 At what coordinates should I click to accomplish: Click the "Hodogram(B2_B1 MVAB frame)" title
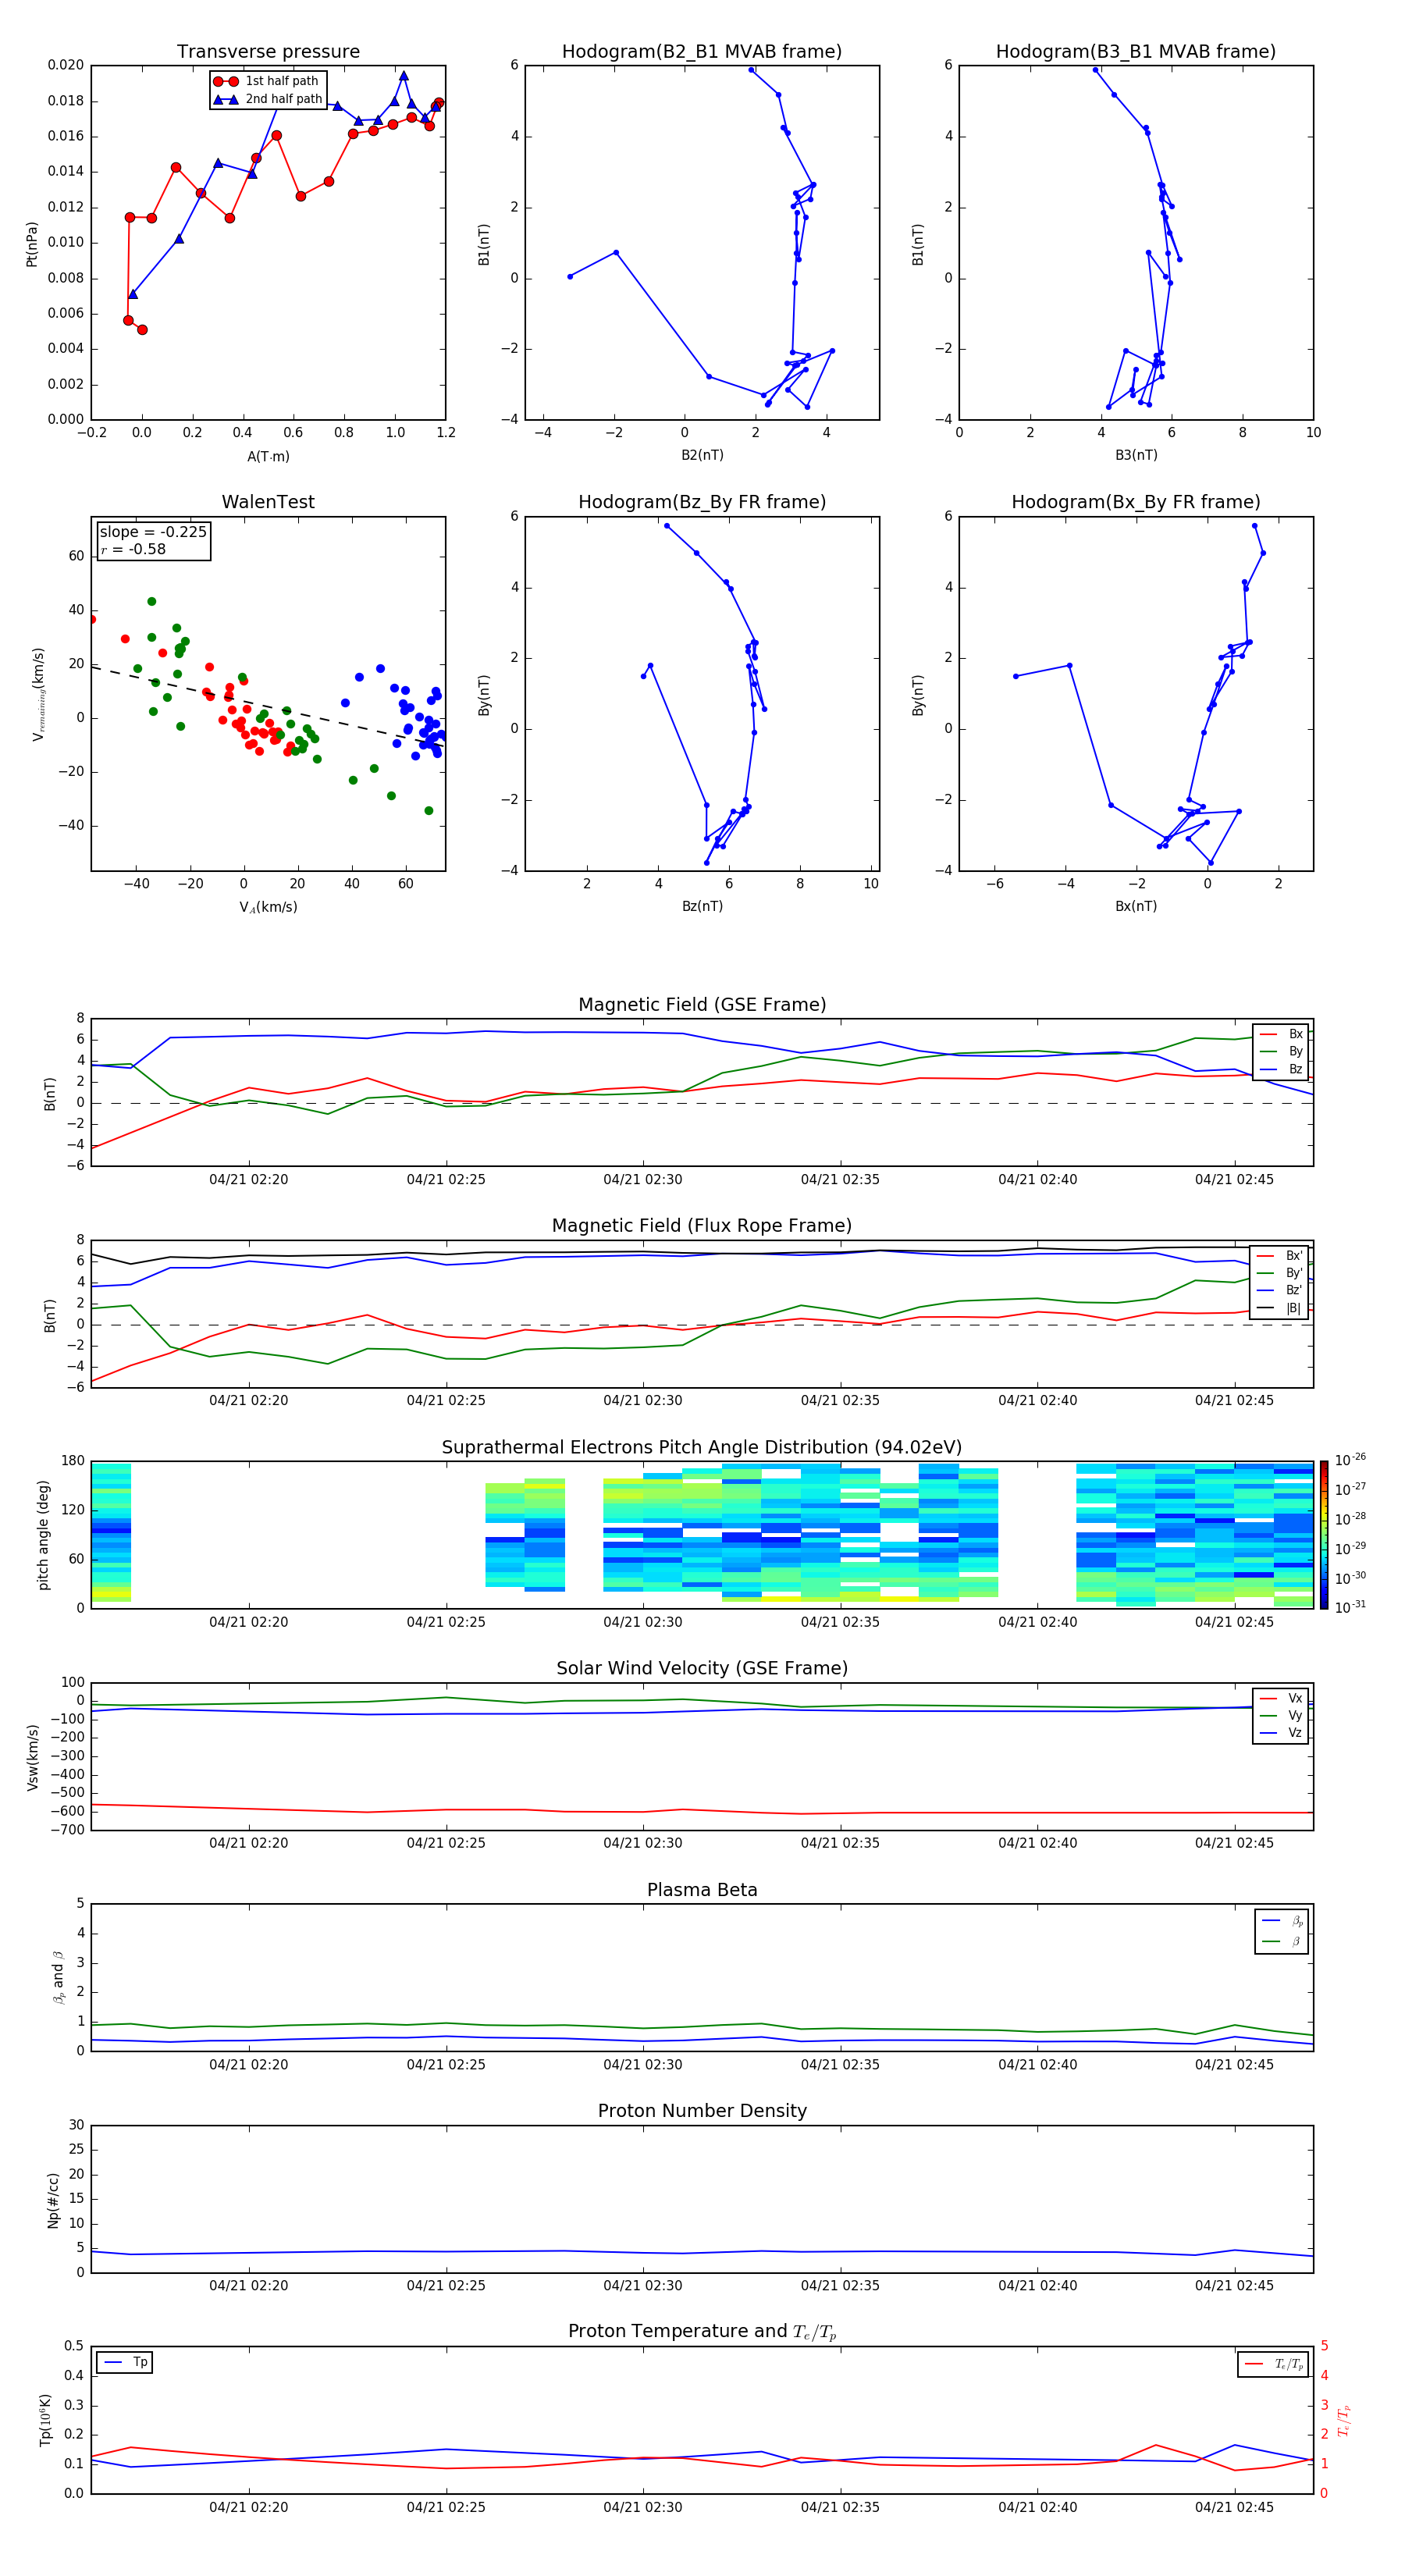tap(702, 51)
